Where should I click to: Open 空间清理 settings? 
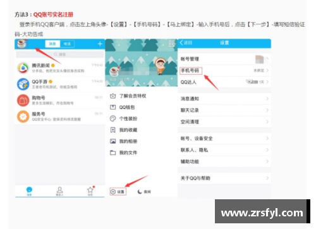[x=224, y=122]
